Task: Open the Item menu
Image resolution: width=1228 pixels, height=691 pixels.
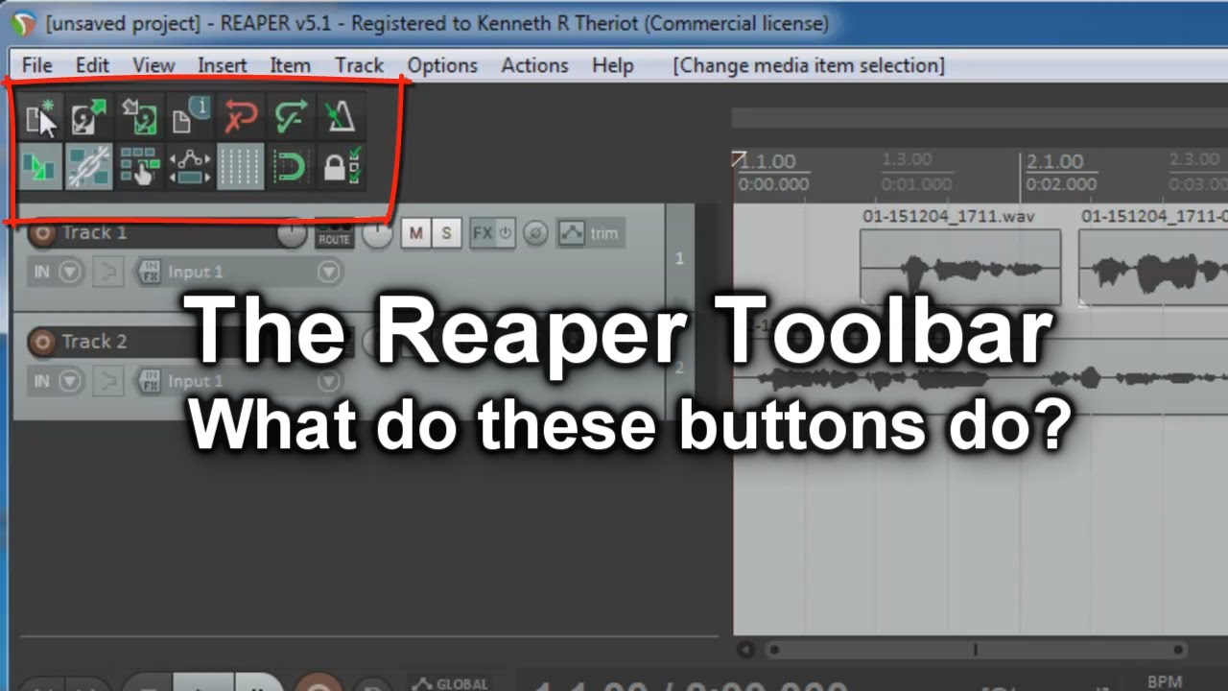Action: 290,65
